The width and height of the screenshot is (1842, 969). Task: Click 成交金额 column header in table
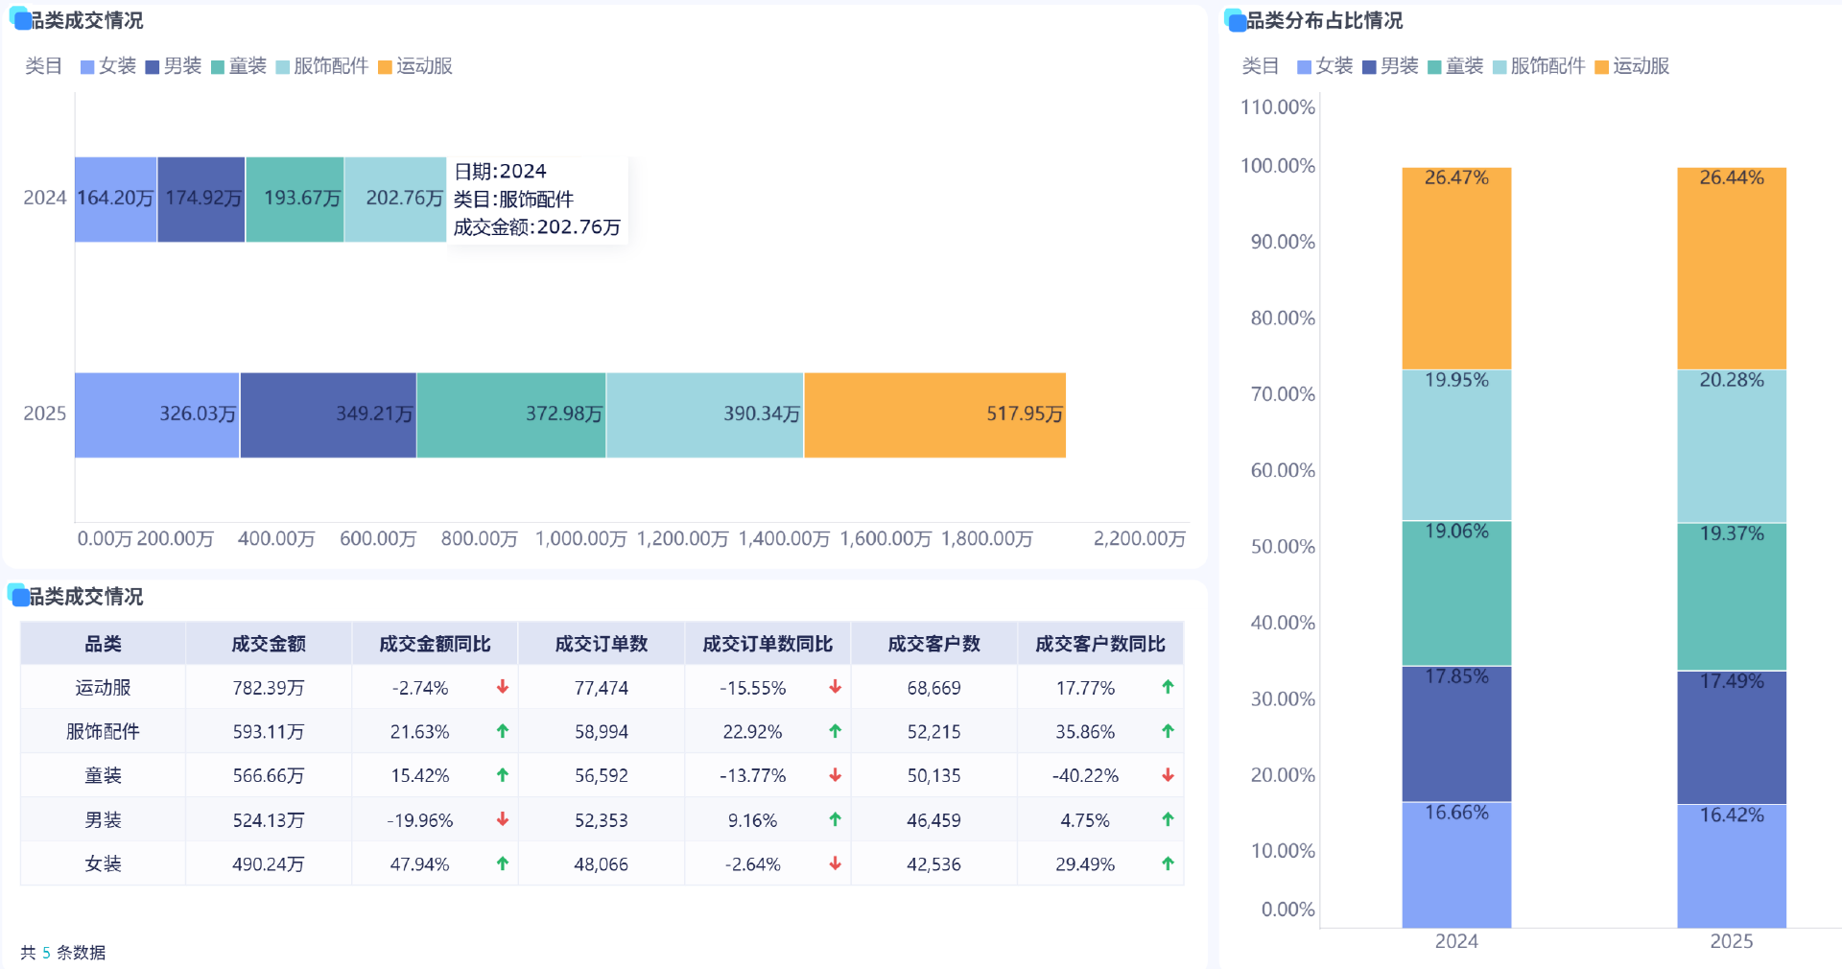[x=269, y=643]
